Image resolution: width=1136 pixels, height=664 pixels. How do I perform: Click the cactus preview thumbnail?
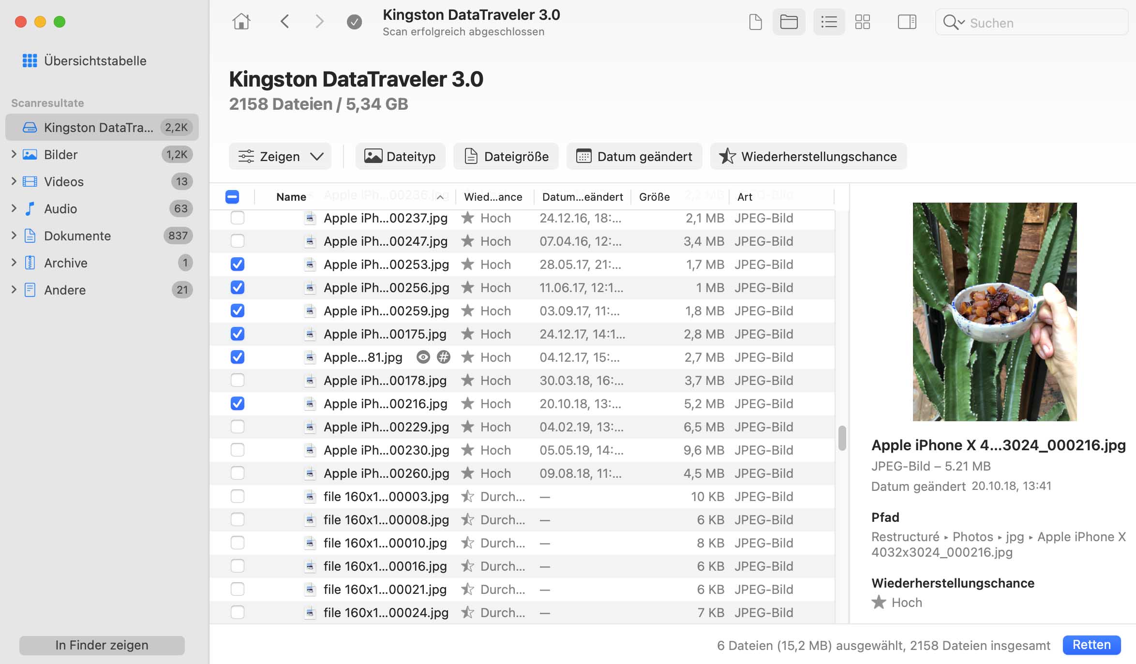[x=995, y=311]
